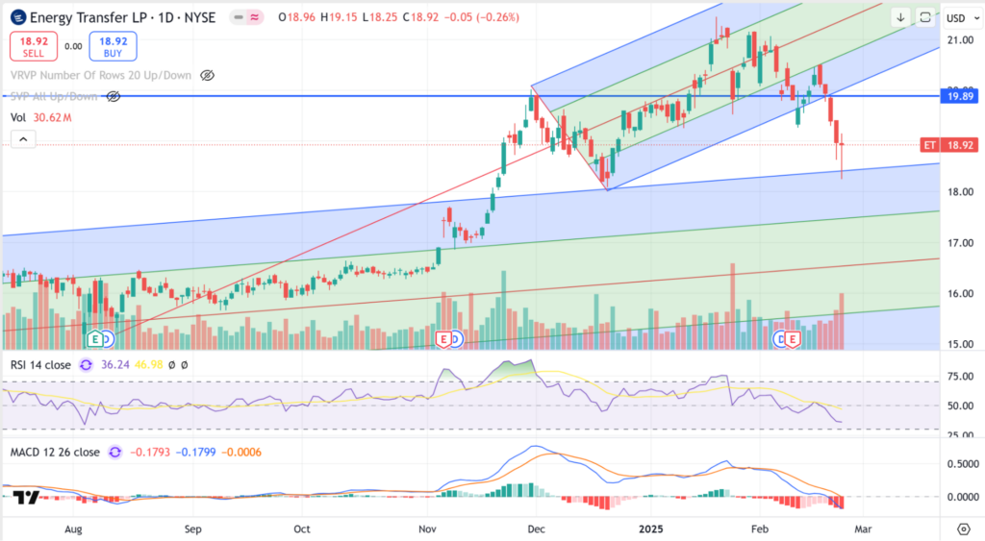Image resolution: width=985 pixels, height=541 pixels.
Task: Click the open price O18.96 value
Action: tap(296, 17)
